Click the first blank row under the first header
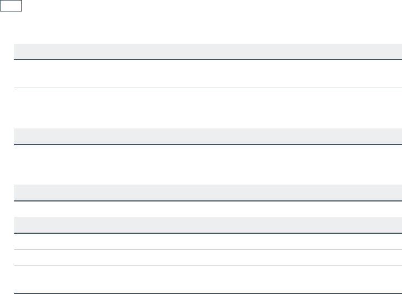The image size is (402, 294). pos(208,74)
